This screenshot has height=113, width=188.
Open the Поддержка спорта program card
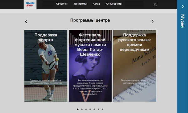pos(46,66)
